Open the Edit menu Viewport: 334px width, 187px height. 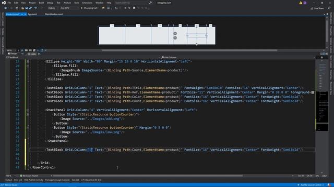16,3
